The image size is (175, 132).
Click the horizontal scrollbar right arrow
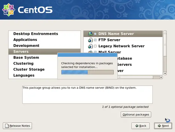(161, 77)
